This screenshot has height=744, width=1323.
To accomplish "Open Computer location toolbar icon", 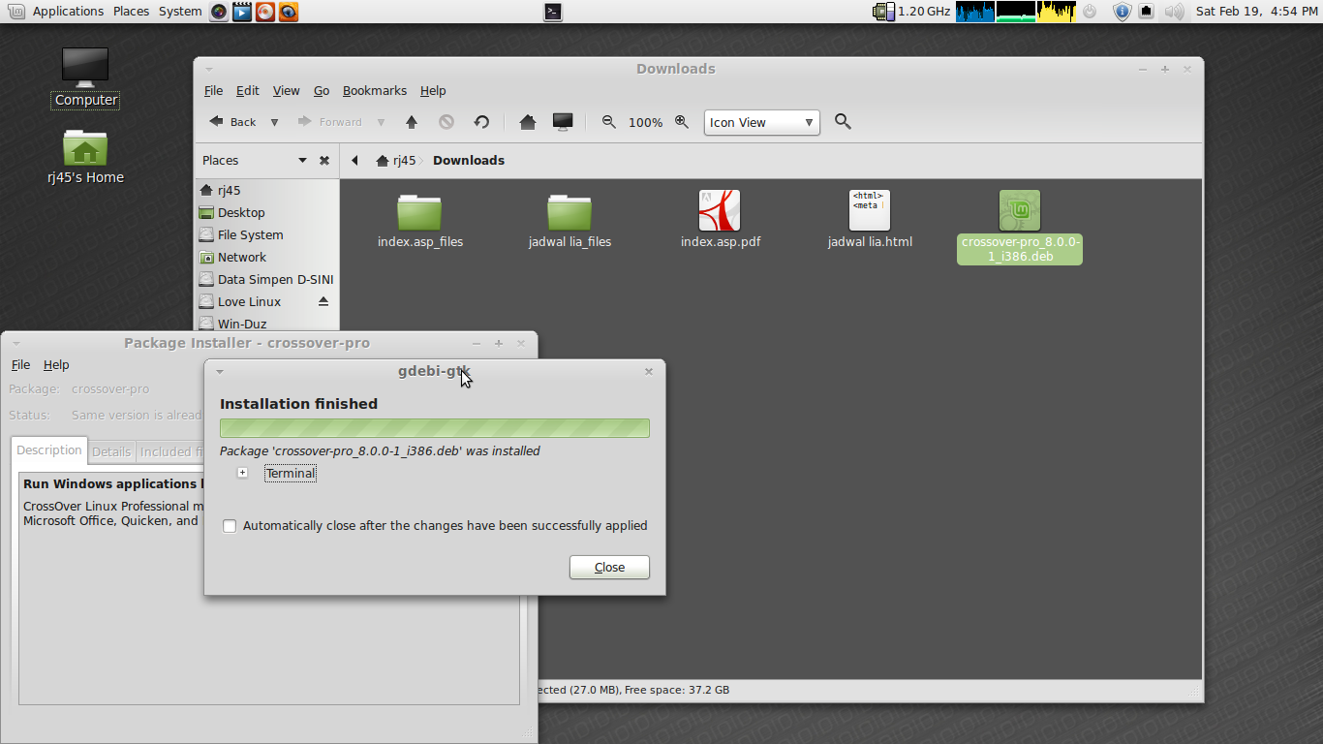I will [563, 122].
